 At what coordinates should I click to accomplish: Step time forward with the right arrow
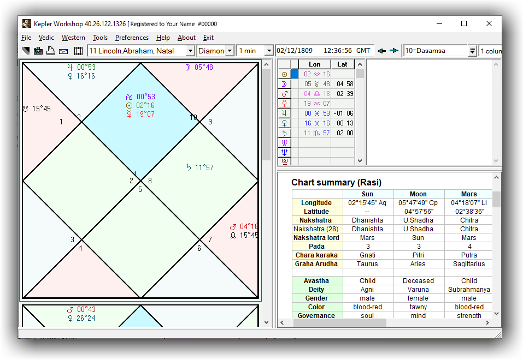[x=393, y=51]
